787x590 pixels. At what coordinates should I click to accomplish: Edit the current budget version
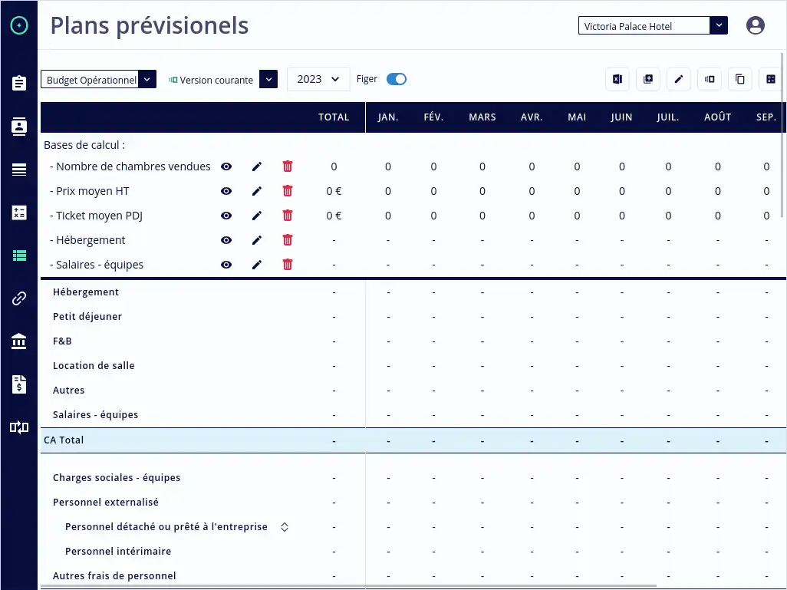click(678, 79)
